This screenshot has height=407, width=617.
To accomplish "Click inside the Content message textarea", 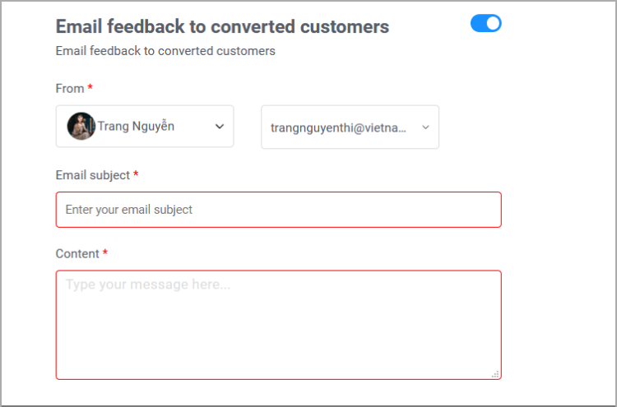I will click(279, 325).
